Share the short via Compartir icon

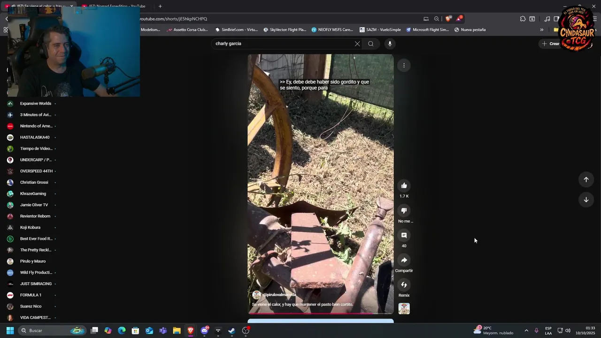pos(404,260)
